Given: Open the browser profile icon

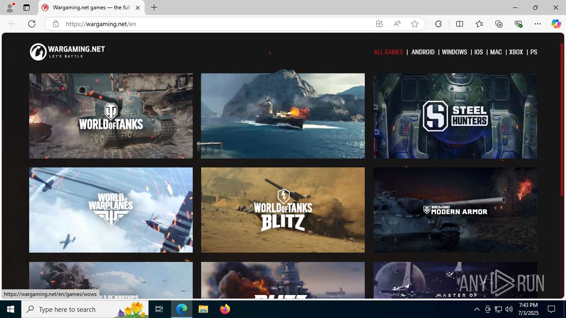Looking at the screenshot, I should tap(10, 8).
